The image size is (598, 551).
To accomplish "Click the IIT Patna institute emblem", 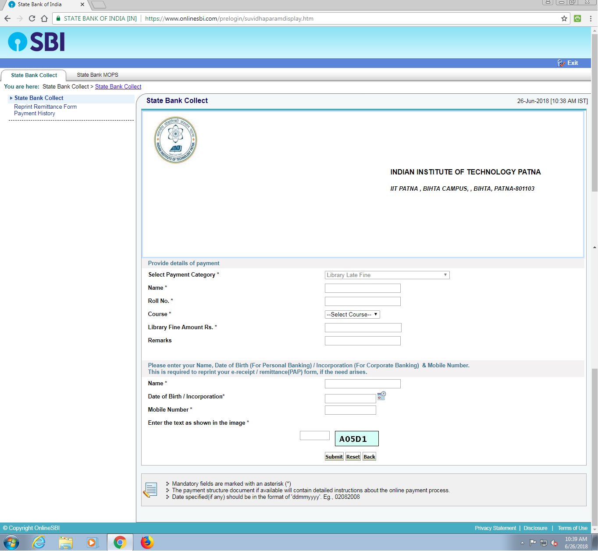I will 175,140.
